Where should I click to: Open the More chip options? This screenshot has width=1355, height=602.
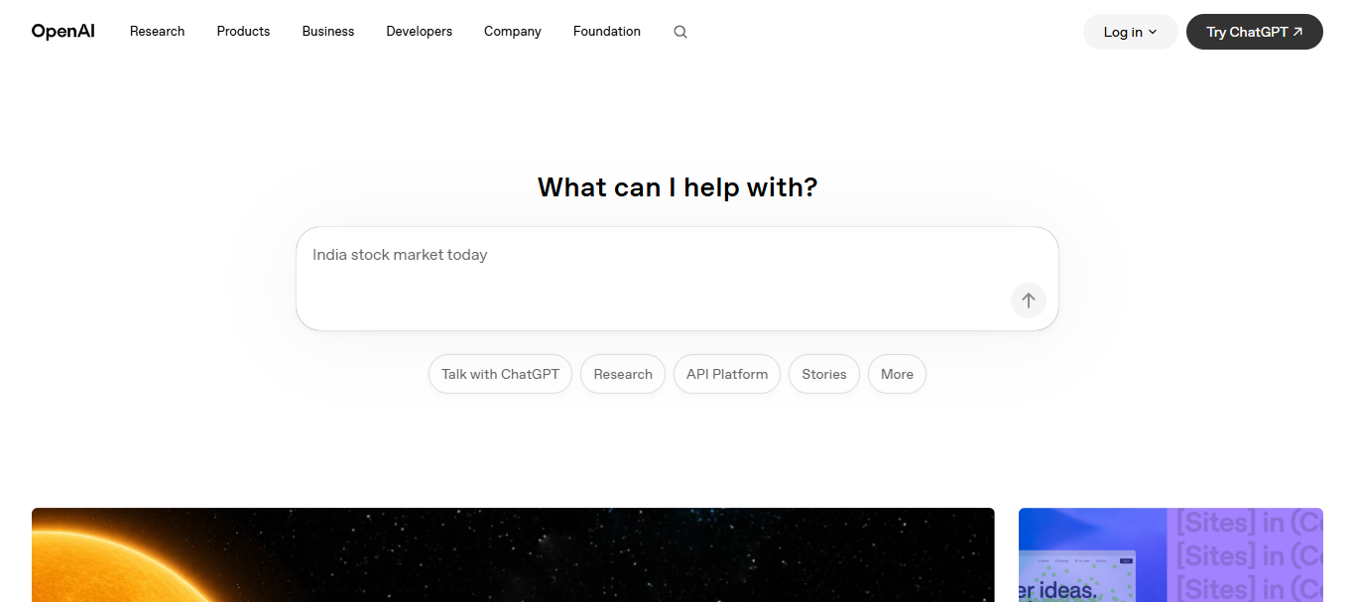pos(897,374)
